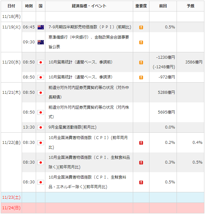Click previous value -972億円
The height and width of the screenshot is (214, 205).
click(x=167, y=77)
